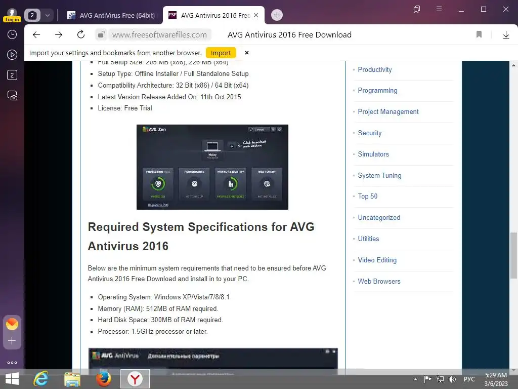Screen dimensions: 518x389
Task: Open the browser hamburger menu
Action: 439,9
